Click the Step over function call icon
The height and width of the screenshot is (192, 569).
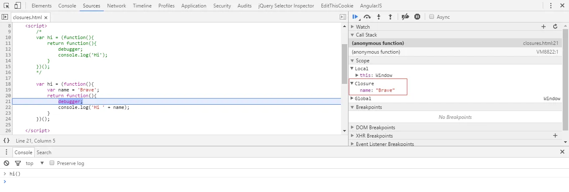(367, 17)
